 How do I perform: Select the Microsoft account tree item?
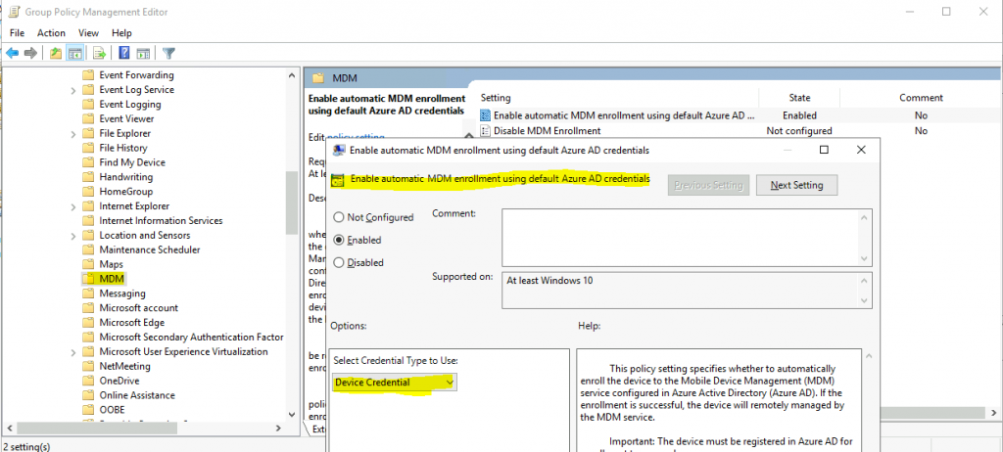[x=139, y=307]
